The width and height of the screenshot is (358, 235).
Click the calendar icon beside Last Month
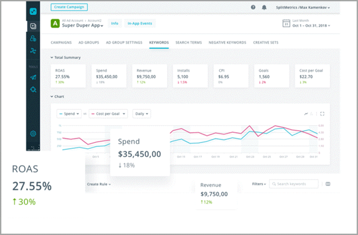[286, 23]
